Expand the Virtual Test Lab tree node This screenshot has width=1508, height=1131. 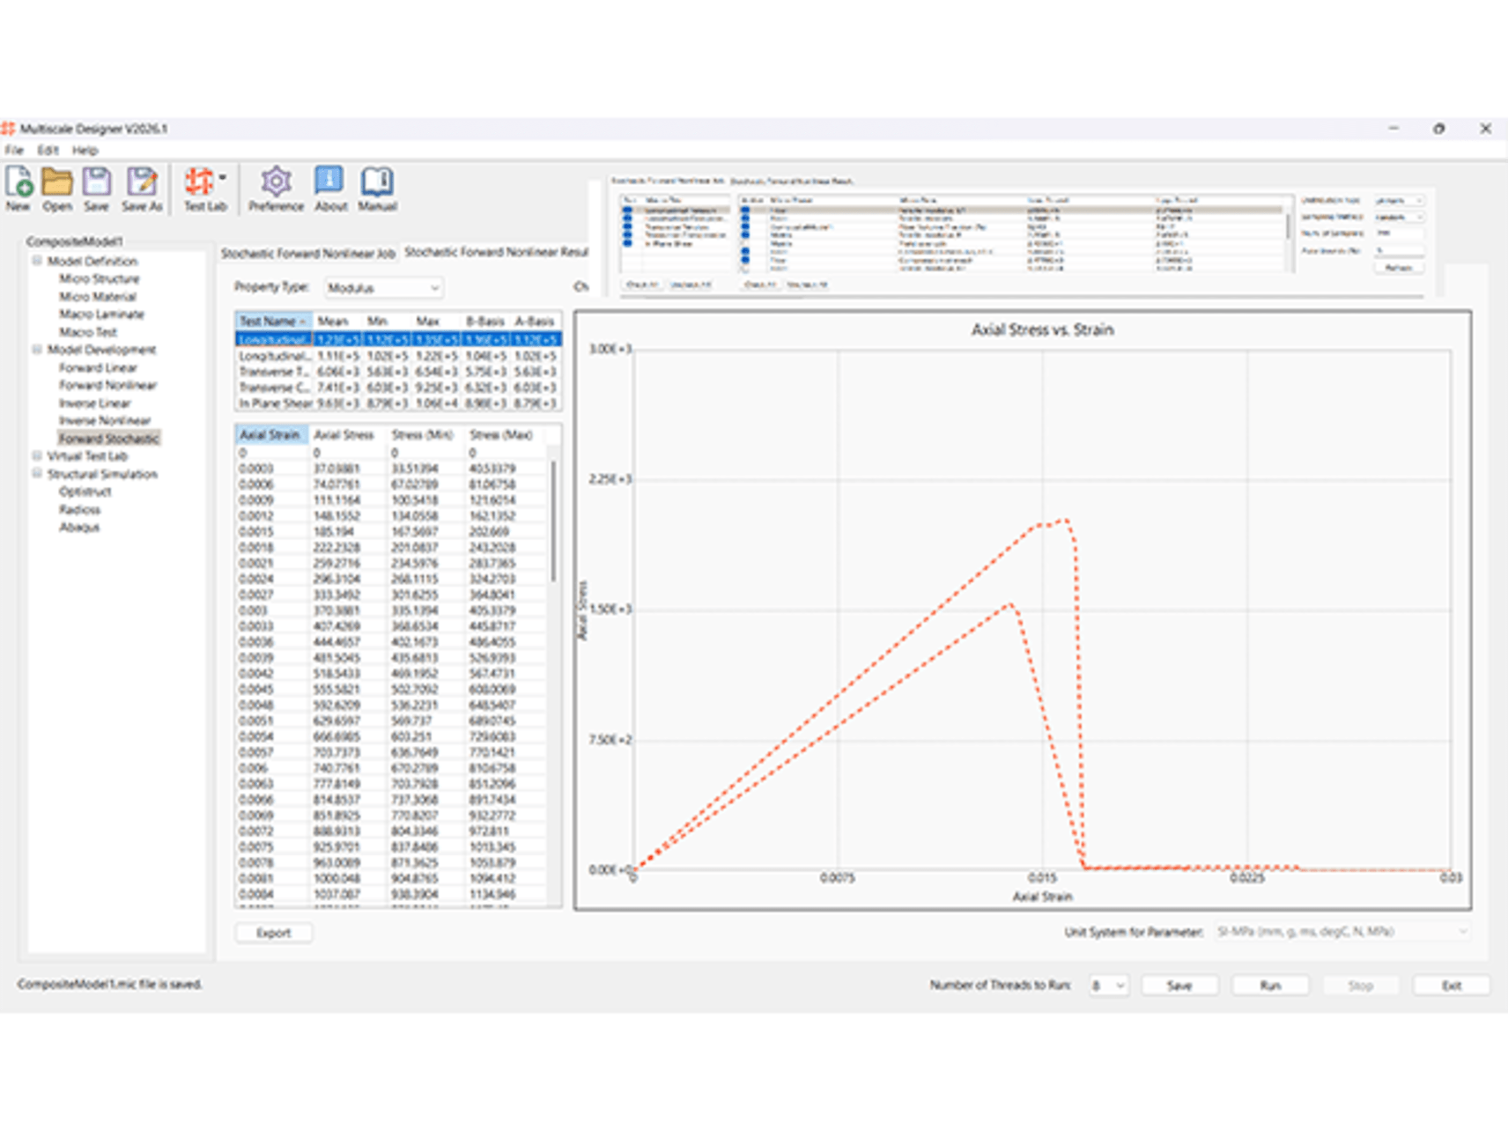(x=37, y=456)
